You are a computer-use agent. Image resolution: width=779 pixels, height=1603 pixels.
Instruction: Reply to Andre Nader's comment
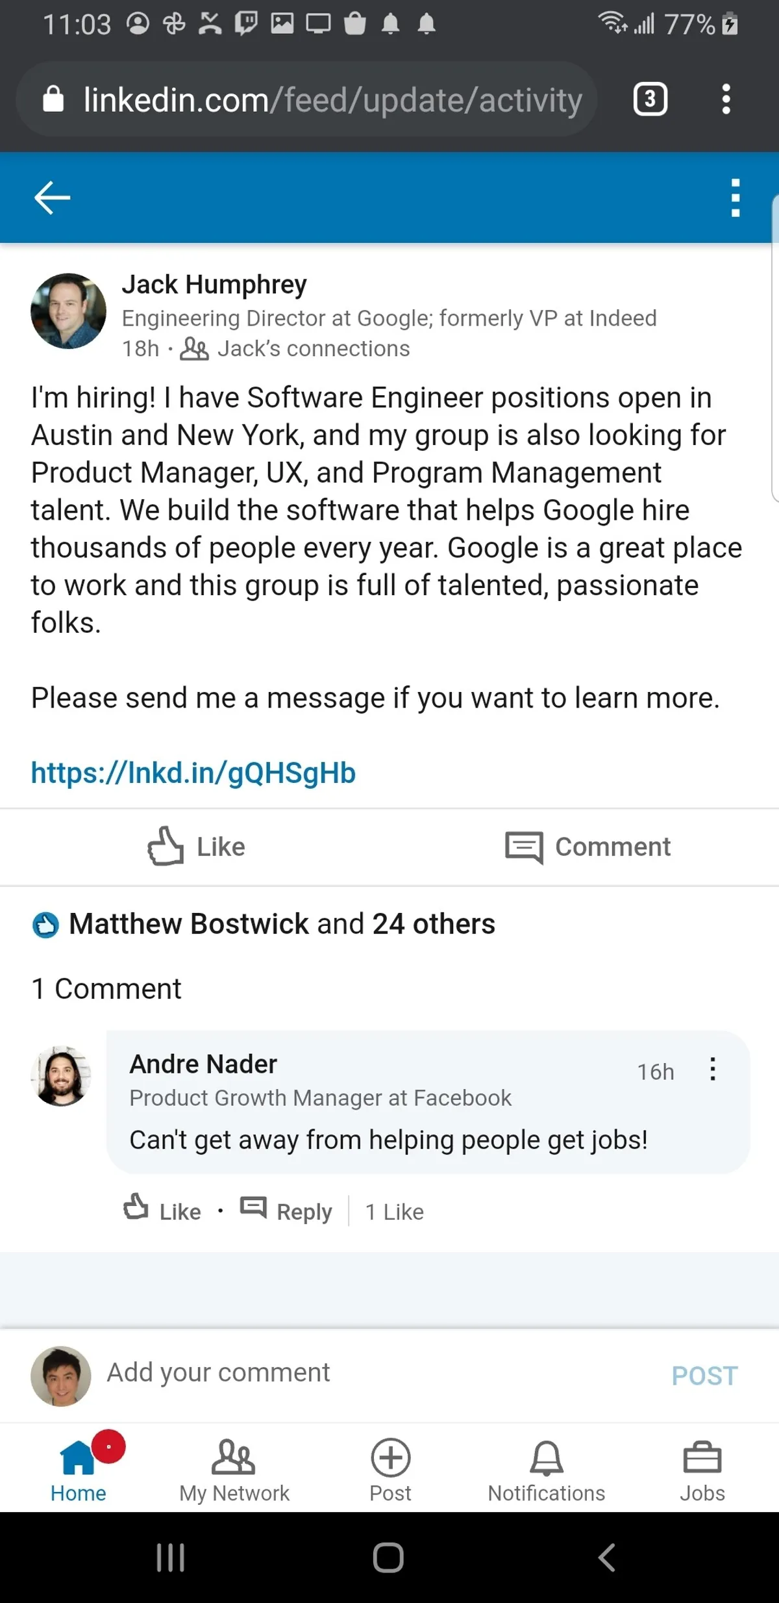(x=286, y=1211)
